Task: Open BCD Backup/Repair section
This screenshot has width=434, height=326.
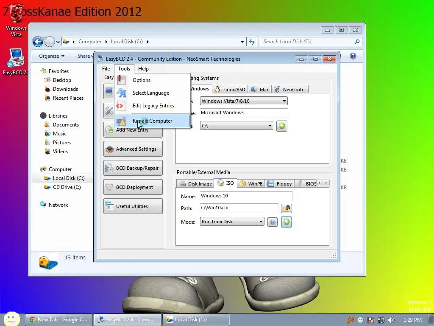Action: coord(133,168)
